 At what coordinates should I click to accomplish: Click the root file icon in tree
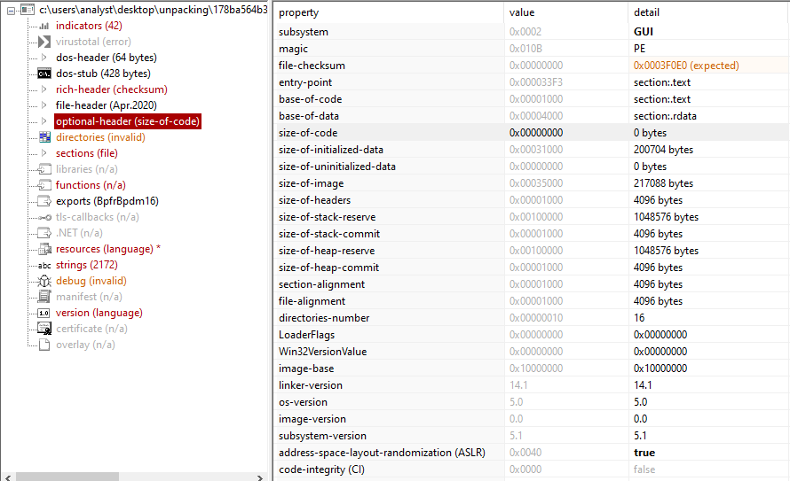pos(28,10)
